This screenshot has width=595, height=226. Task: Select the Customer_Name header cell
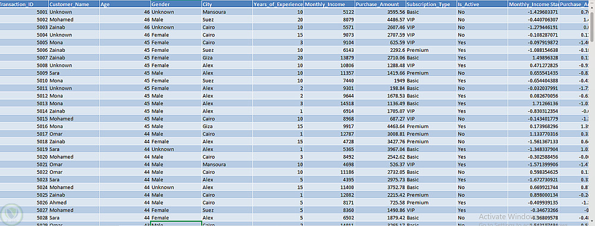(74, 4)
